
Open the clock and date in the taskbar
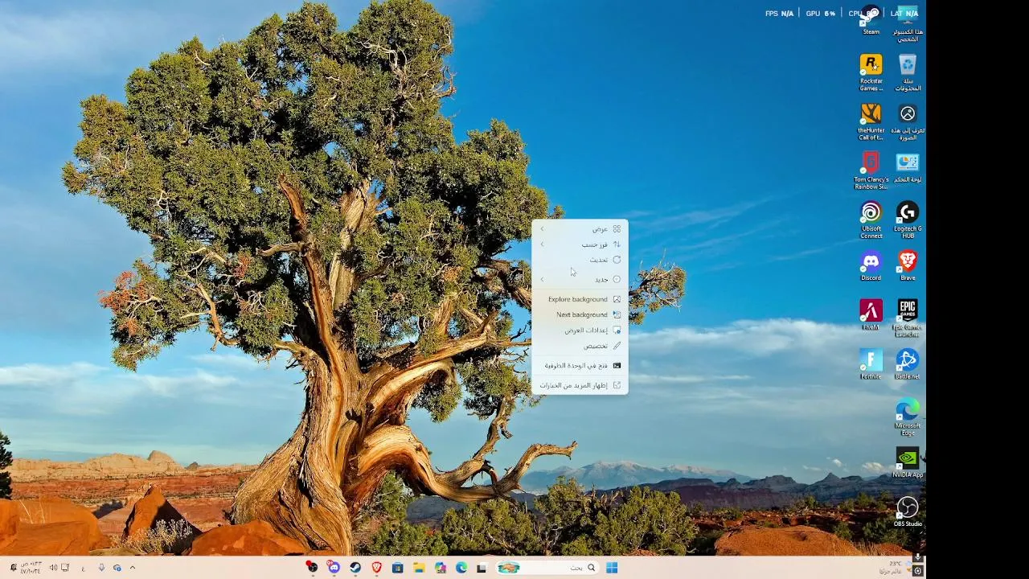click(x=31, y=568)
